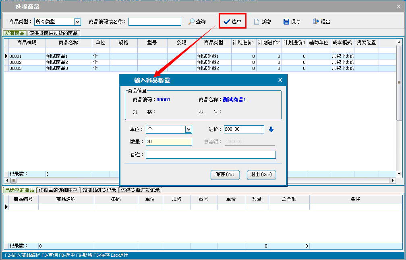406x260 pixels.
Task: Click the 备注 remarks input field
Action: (211, 155)
